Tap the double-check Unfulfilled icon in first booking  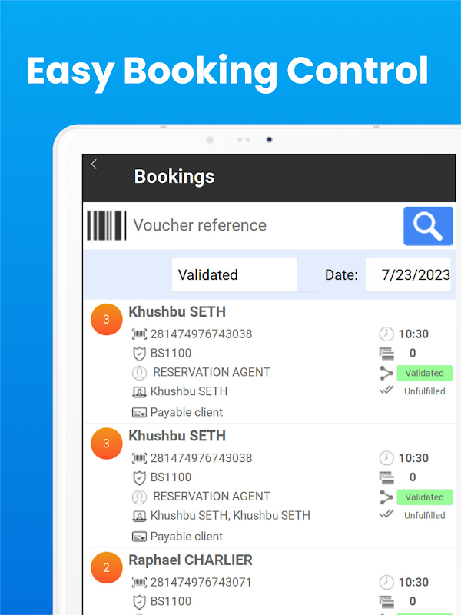pyautogui.click(x=386, y=391)
